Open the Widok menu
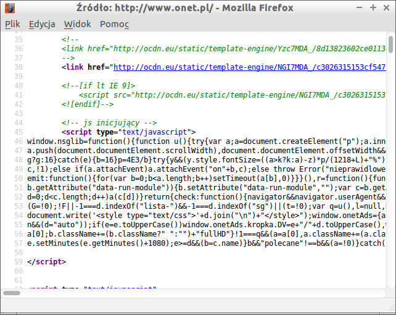This screenshot has height=315, width=396. (77, 24)
